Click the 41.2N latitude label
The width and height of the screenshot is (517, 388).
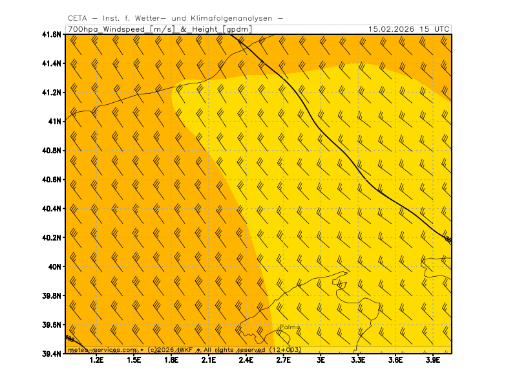[52, 92]
